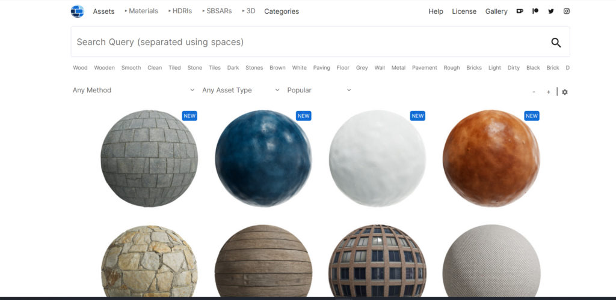The width and height of the screenshot is (616, 300).
Task: Select the Tiled tag
Action: point(175,68)
